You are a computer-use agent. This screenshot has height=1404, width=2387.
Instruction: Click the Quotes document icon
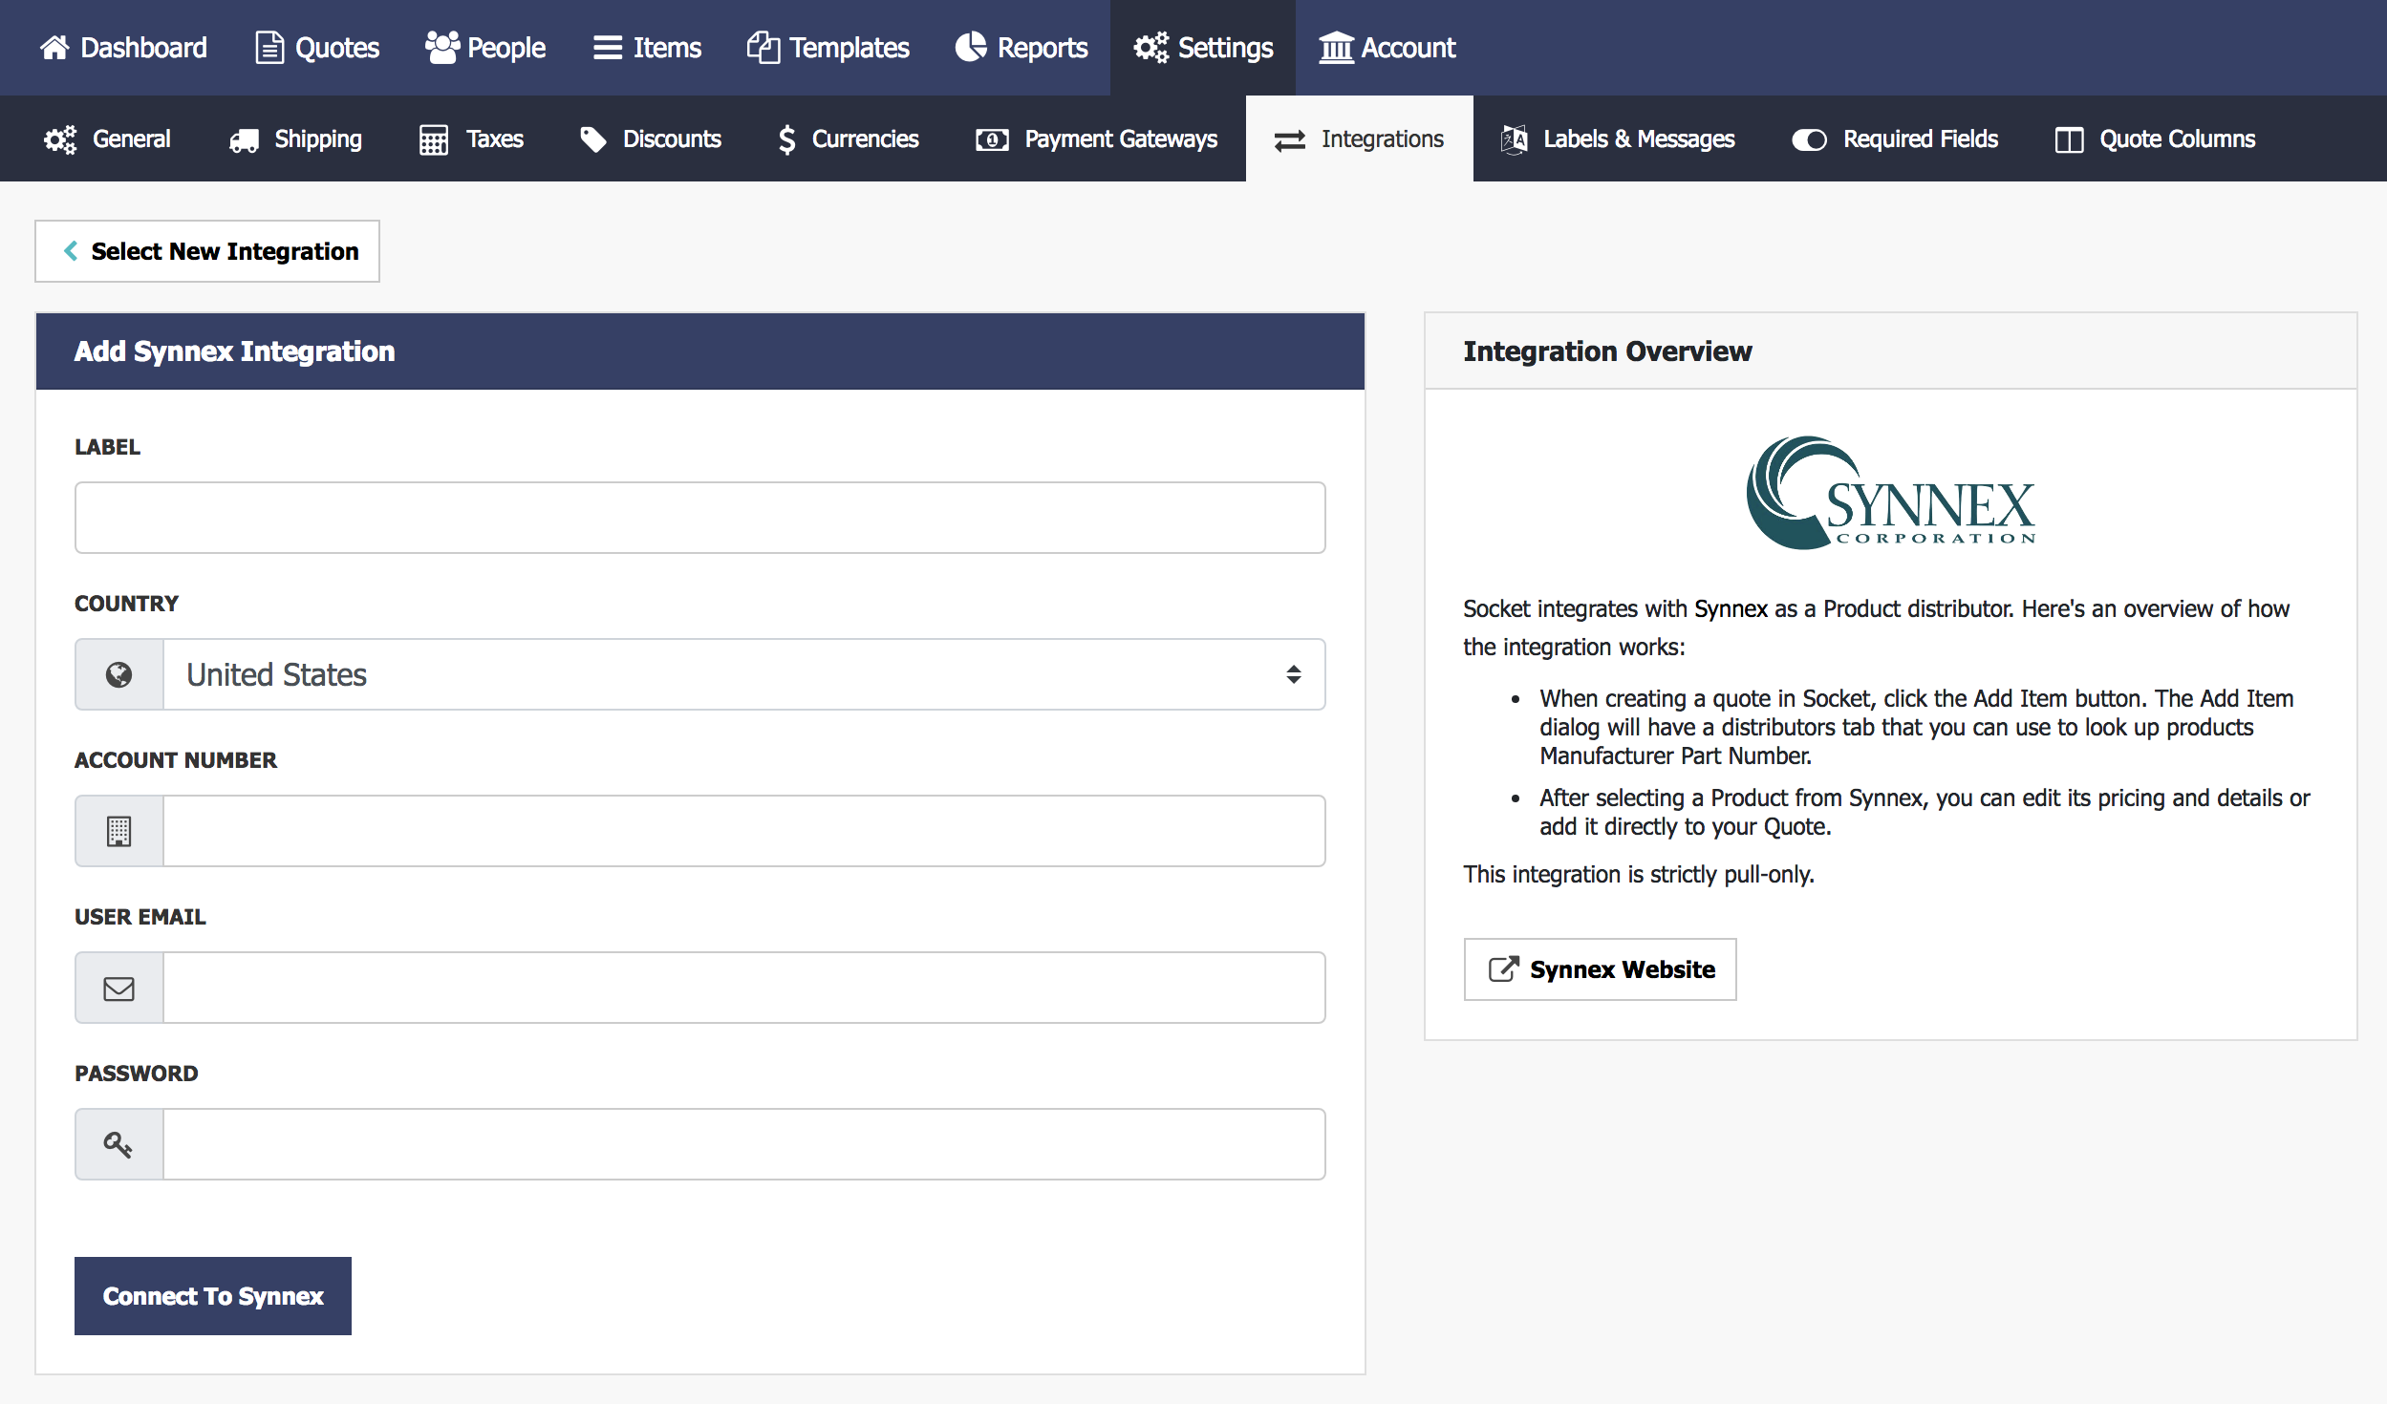[269, 48]
